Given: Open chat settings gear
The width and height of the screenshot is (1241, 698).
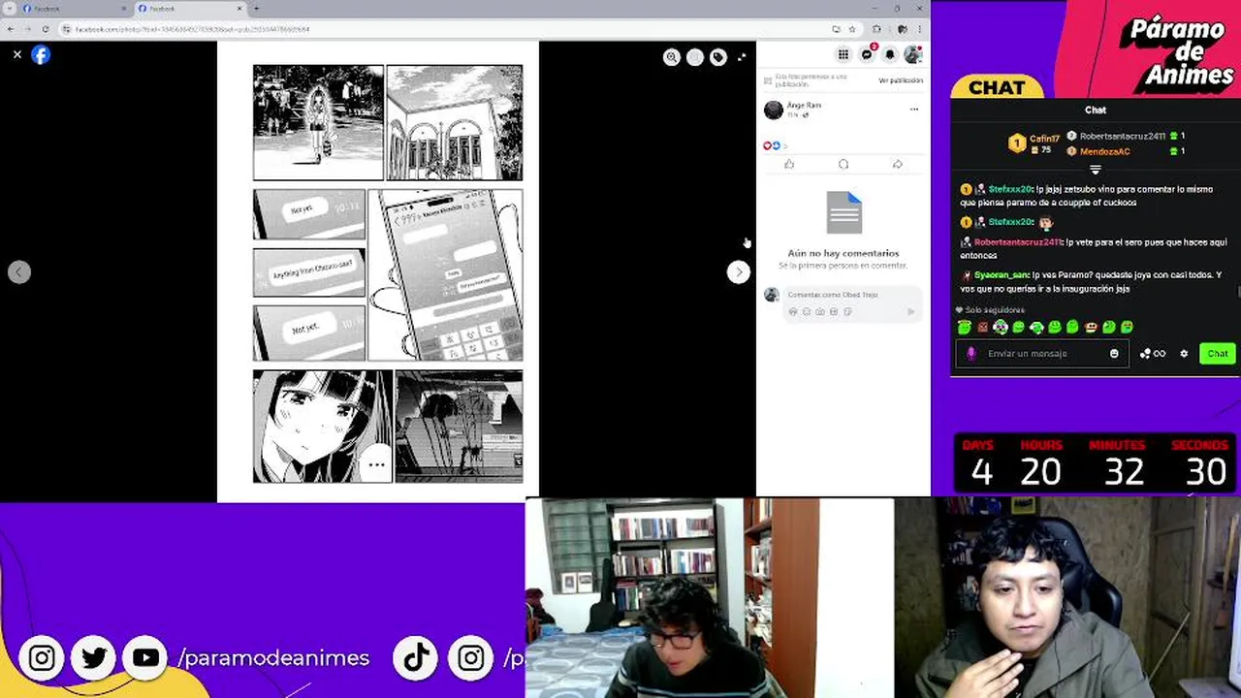Looking at the screenshot, I should 1184,354.
